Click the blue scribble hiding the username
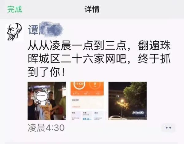The height and width of the screenshot is (144, 184). 51,29
